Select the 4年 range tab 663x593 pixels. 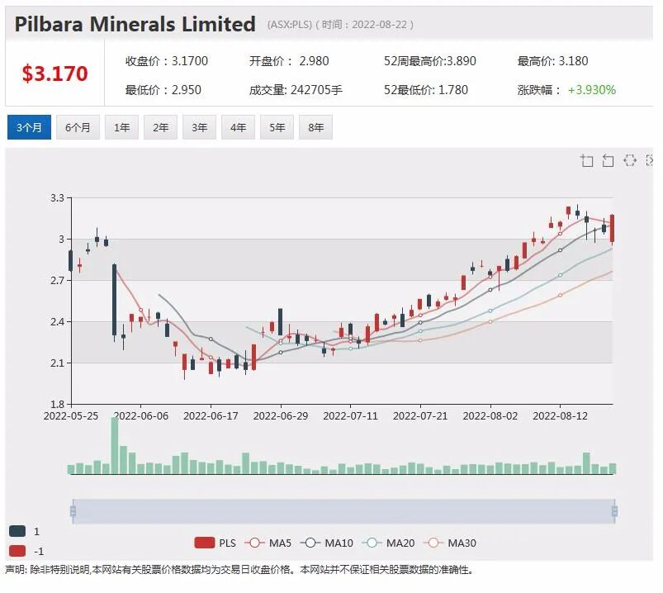(238, 127)
